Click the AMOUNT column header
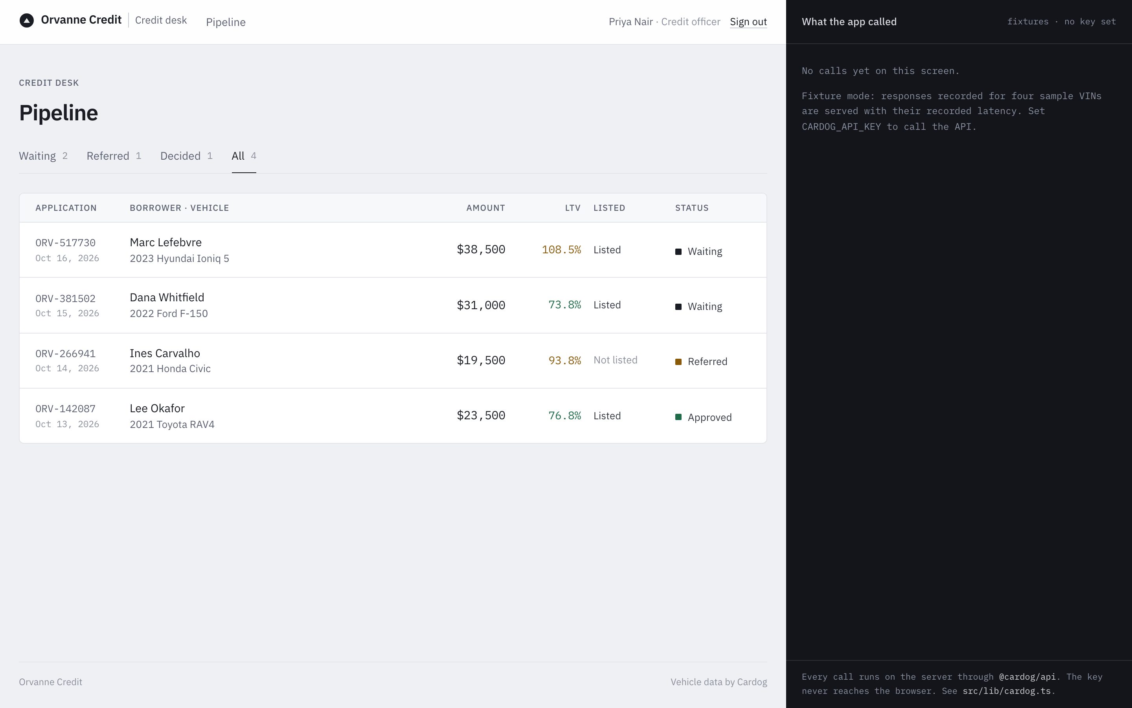 click(485, 208)
